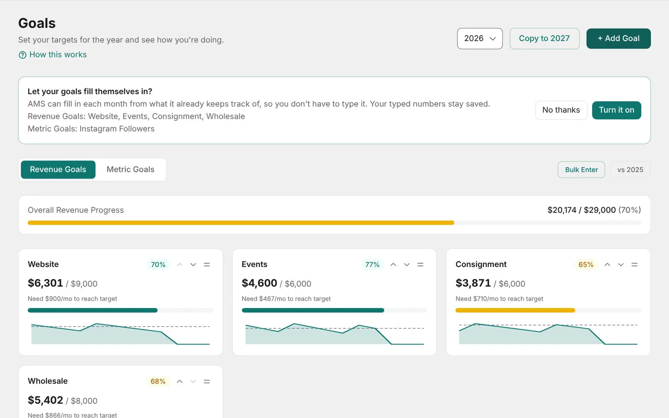Click help icon beside How this works
This screenshot has height=418, width=669.
[22, 55]
